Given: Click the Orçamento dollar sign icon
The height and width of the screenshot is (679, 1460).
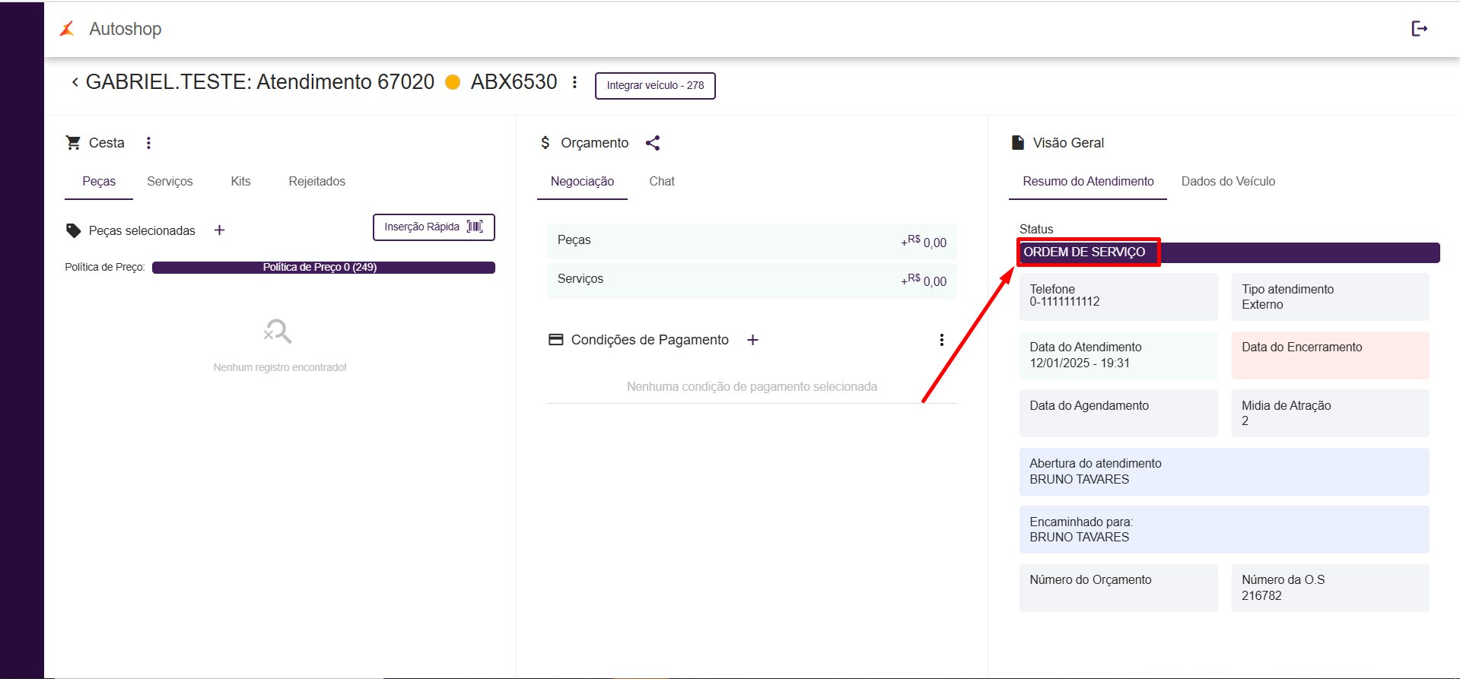Looking at the screenshot, I should pyautogui.click(x=545, y=143).
